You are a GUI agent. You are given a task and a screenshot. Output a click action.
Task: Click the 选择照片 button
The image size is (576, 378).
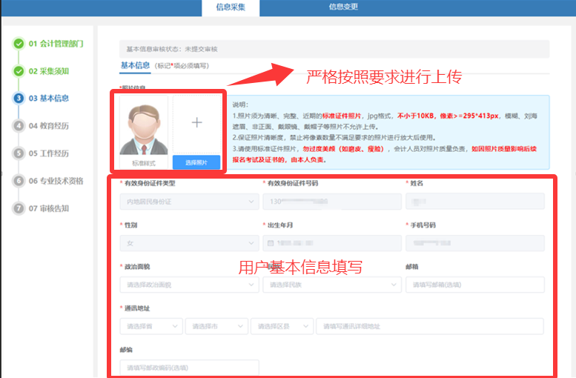pyautogui.click(x=196, y=162)
